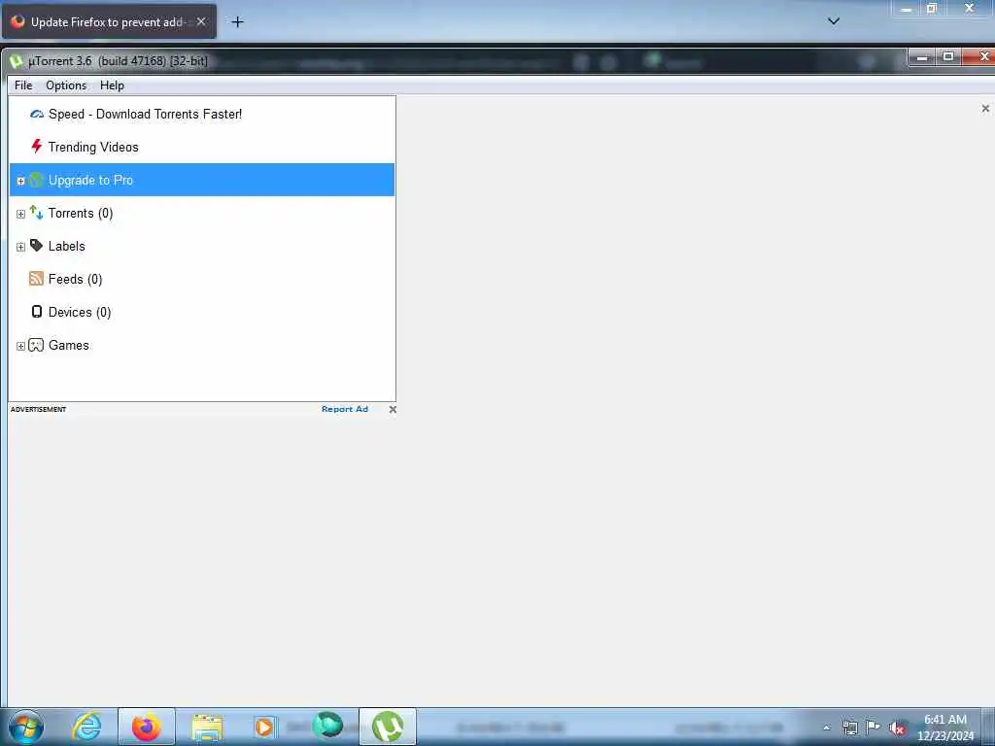Select the Upgrade to Pro row
This screenshot has width=995, height=746.
pos(202,180)
